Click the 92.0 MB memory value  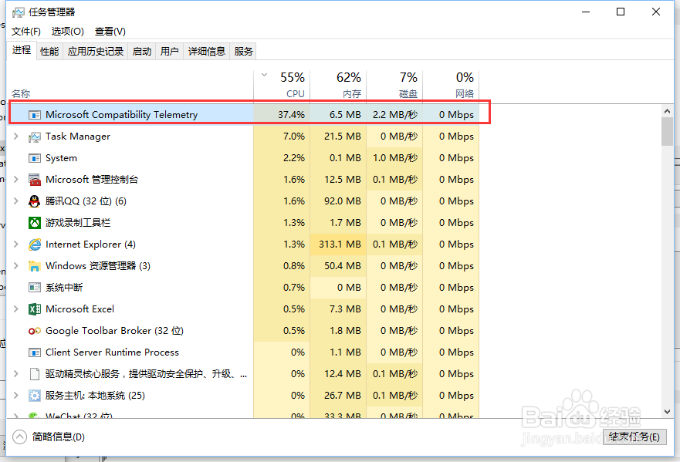[343, 201]
